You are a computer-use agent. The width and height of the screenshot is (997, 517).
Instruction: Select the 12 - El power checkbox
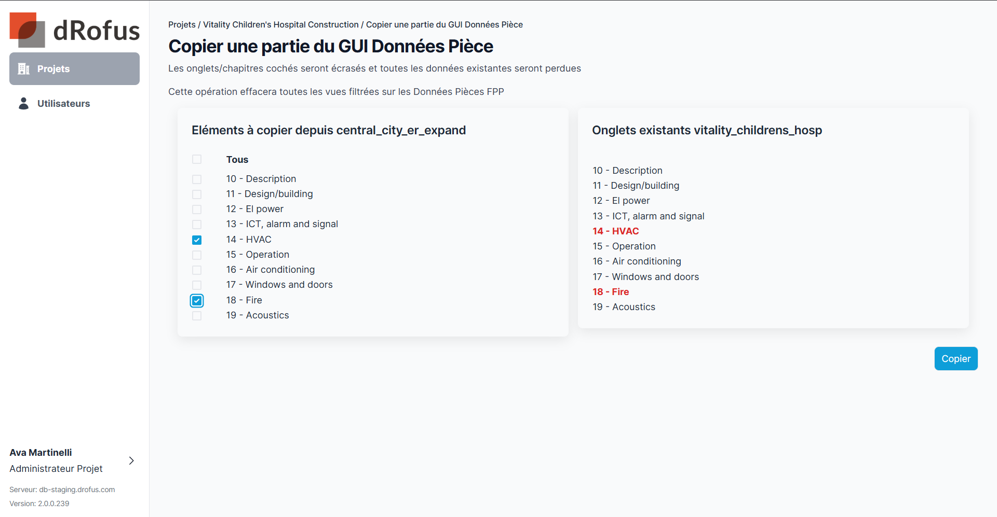point(197,209)
